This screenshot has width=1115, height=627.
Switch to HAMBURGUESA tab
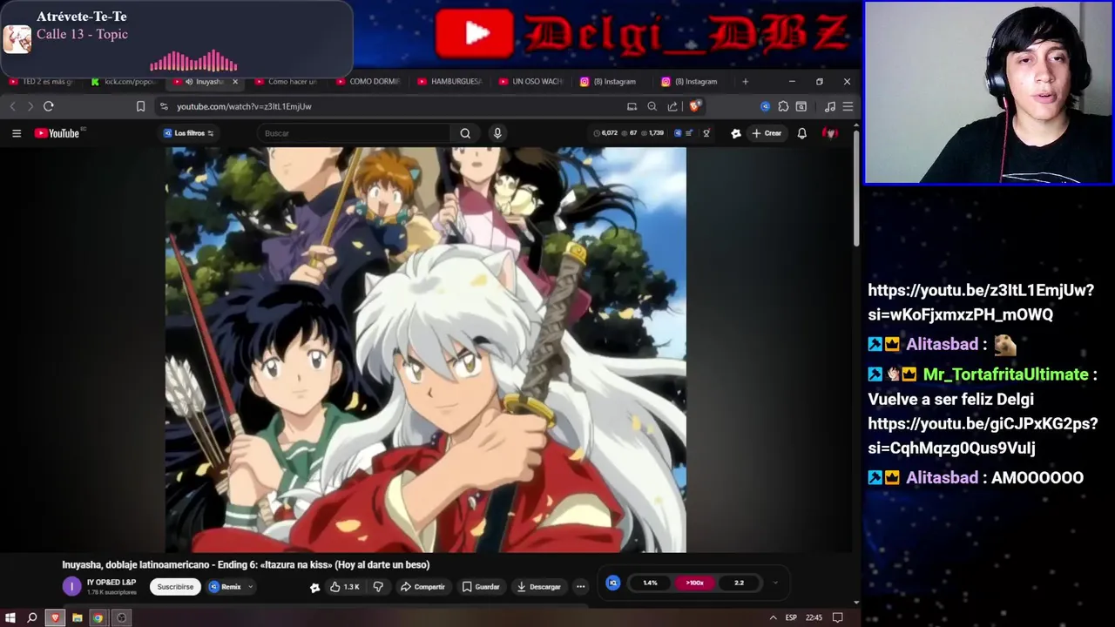click(x=449, y=81)
